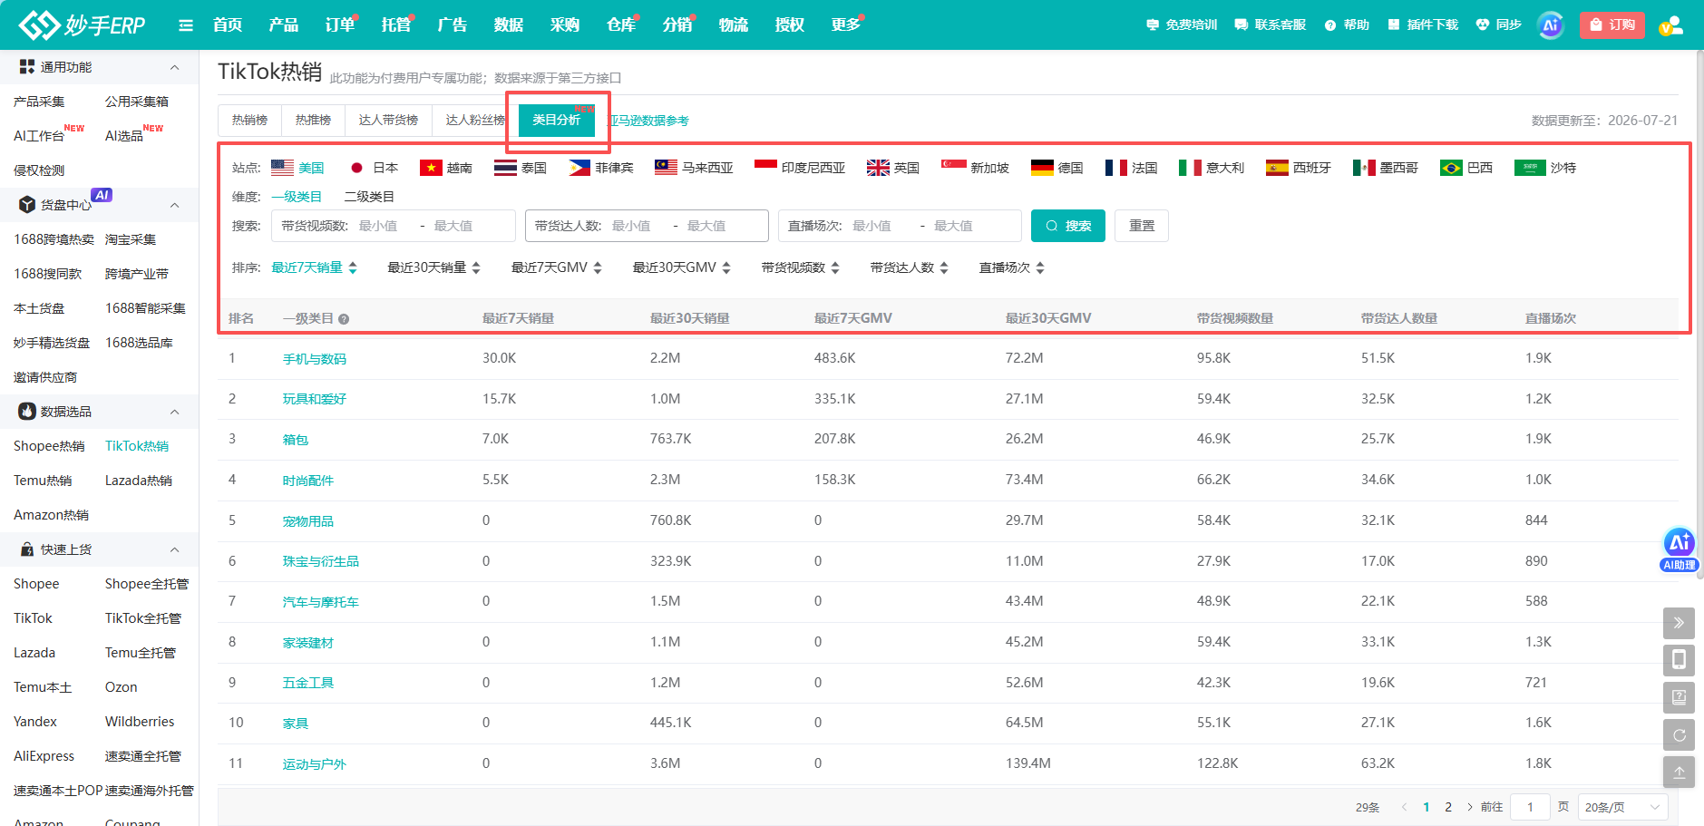Open the 玩具和爱好 category link

315,399
